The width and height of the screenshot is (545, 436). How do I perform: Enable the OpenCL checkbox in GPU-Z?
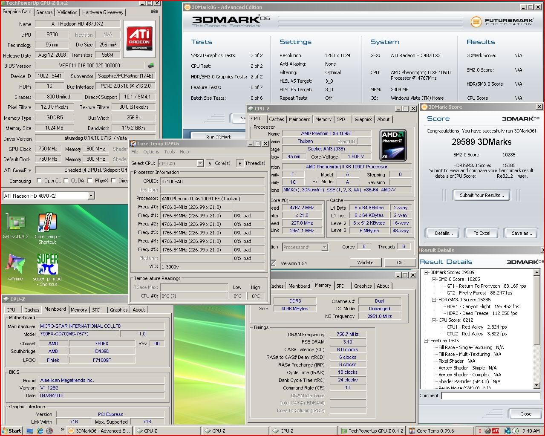pos(40,181)
